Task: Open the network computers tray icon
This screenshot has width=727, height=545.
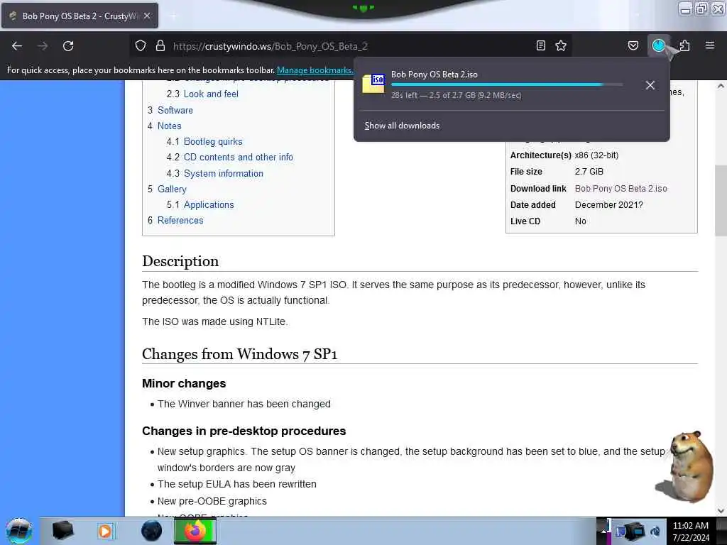Action: click(634, 531)
